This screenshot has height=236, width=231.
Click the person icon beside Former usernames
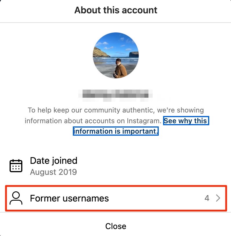pos(16,198)
